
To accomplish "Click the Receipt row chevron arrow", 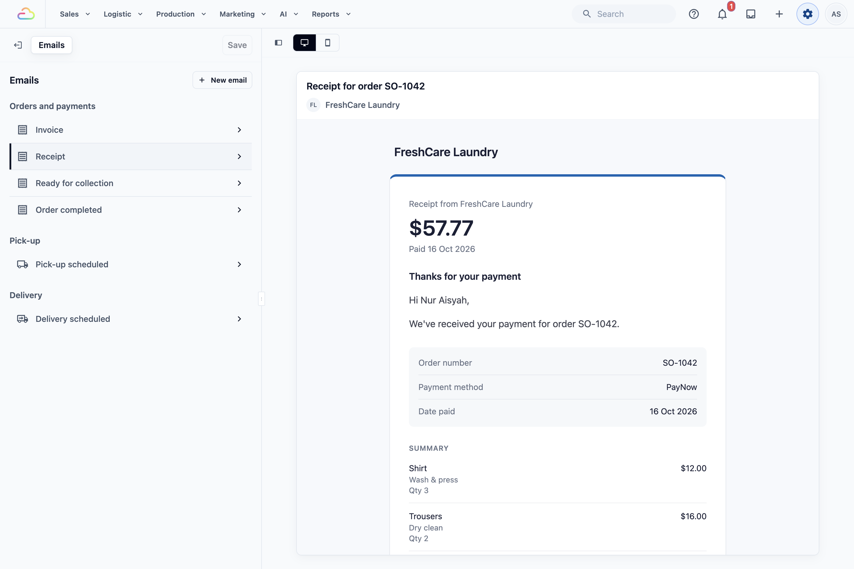I will [239, 156].
